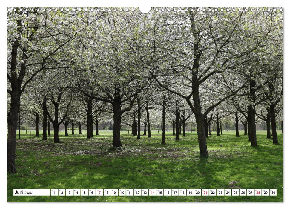Pick date 12 on the calendar strip

[x=137, y=192]
